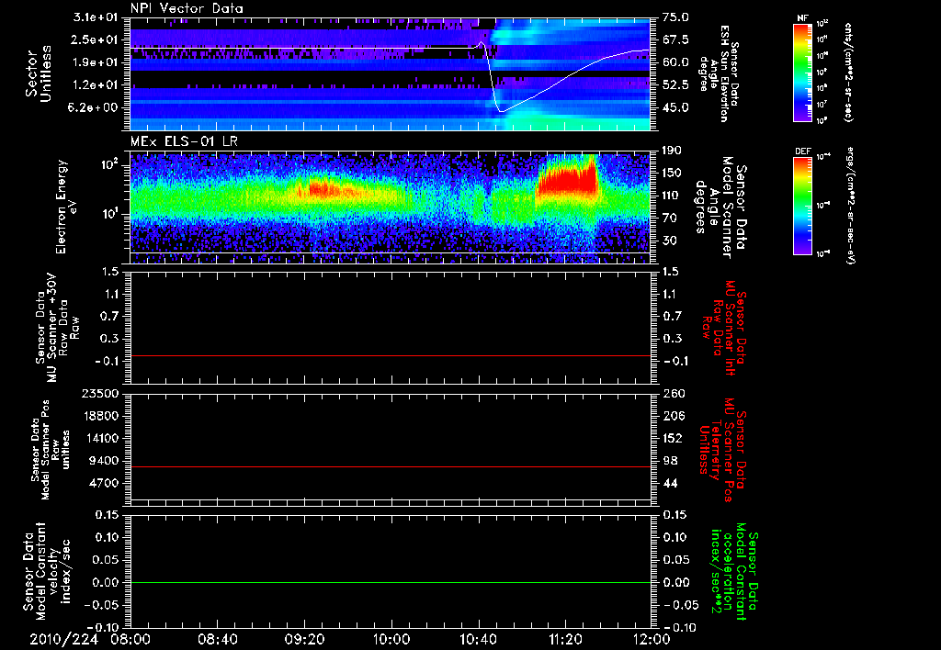
Task: Click the 09:20 time axis label
Action: 305,638
